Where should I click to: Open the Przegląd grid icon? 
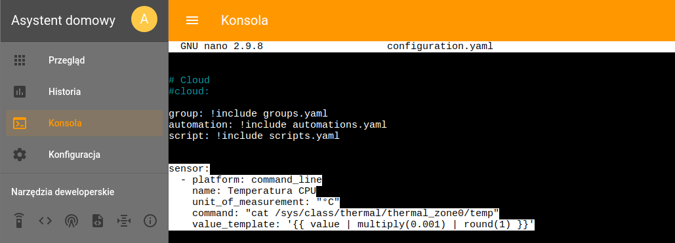[20, 60]
